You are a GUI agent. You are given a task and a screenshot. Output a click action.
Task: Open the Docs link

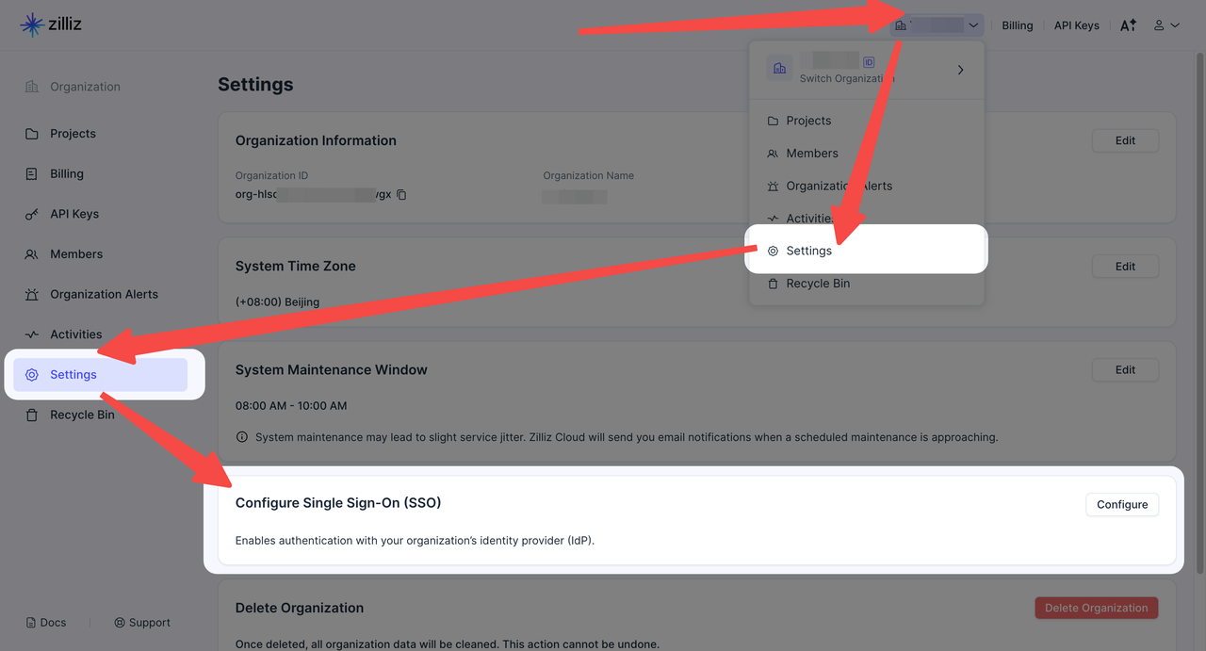tap(46, 623)
